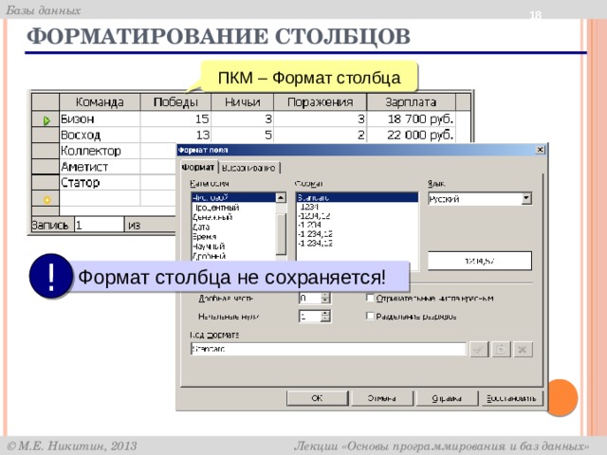Screen dimensions: 607x455
Task: Click the Ничьи column header
Action: pyautogui.click(x=243, y=102)
